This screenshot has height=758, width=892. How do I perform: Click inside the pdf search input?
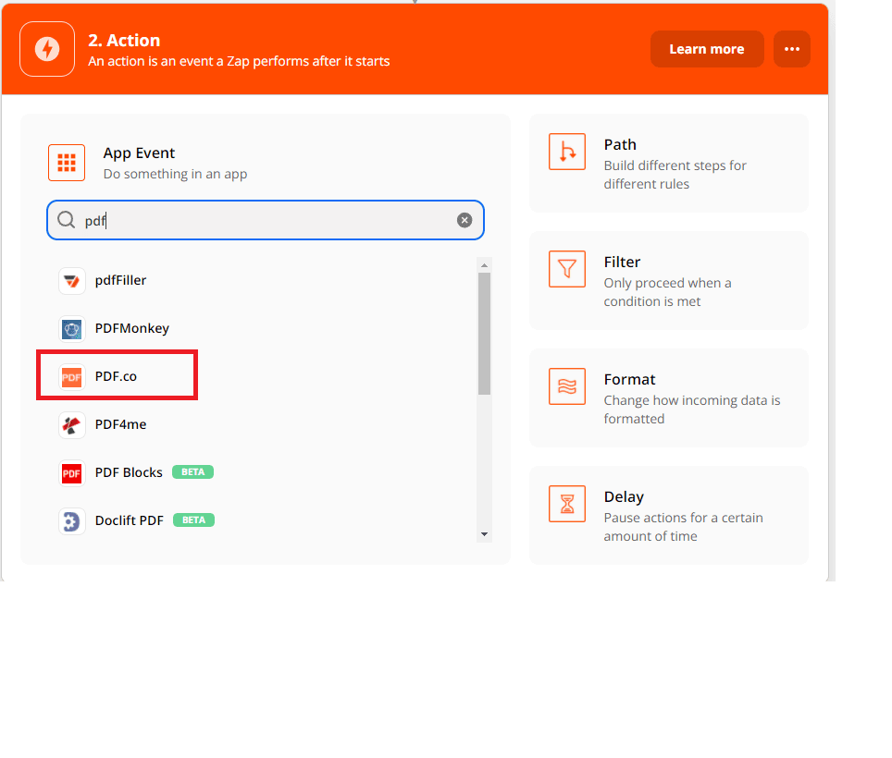pos(268,220)
